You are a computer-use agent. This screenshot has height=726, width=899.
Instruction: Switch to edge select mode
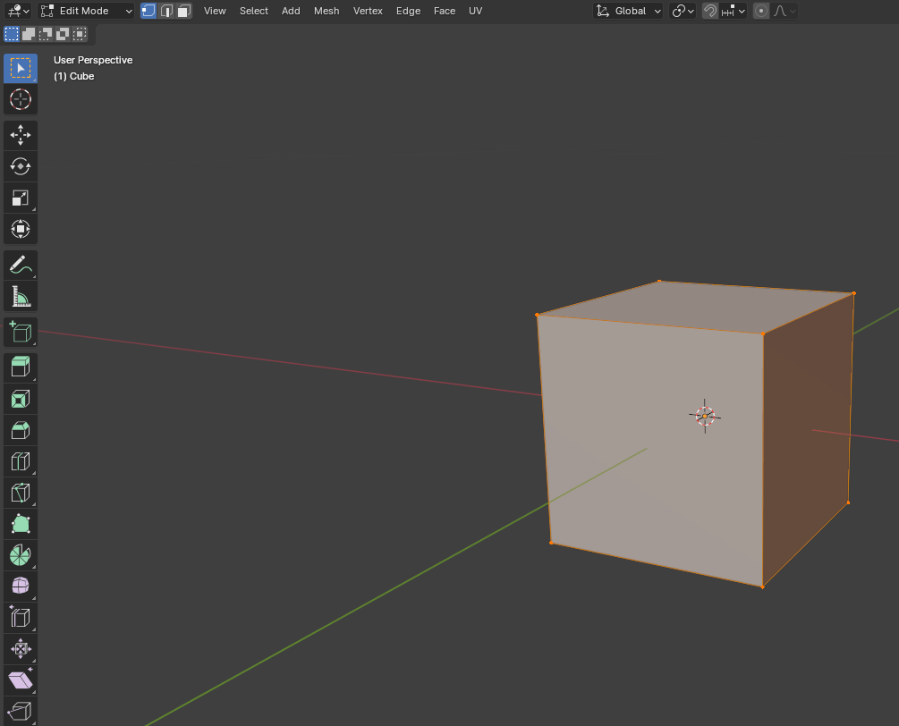[166, 11]
